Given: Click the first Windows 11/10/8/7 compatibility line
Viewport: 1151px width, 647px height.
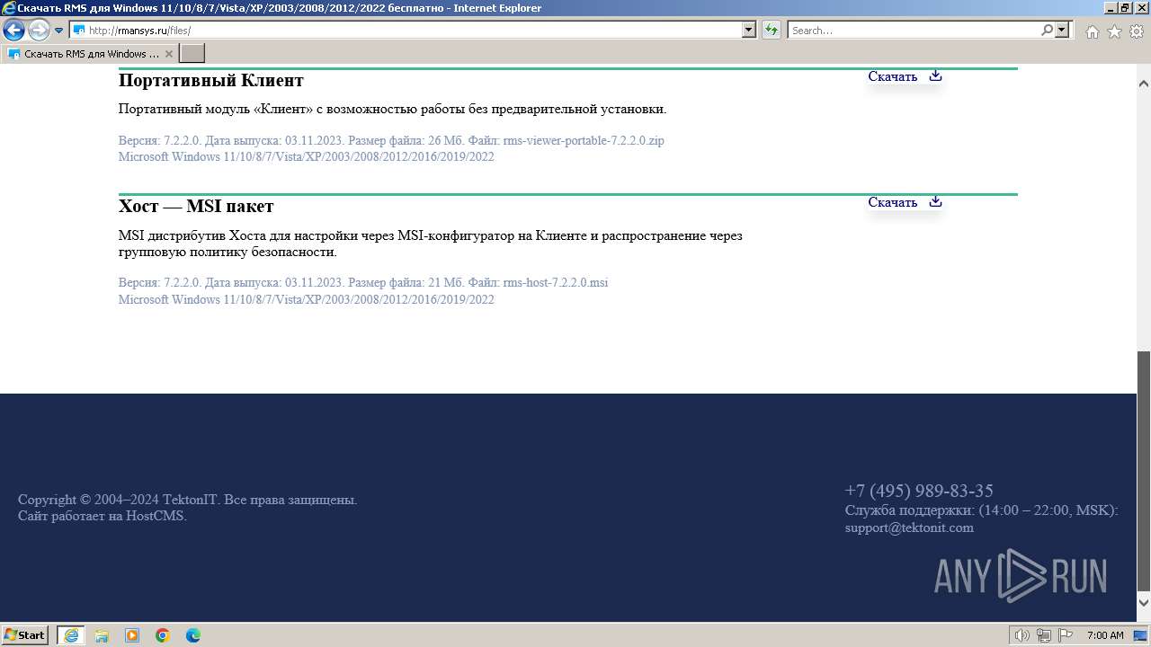Looking at the screenshot, I should (307, 156).
